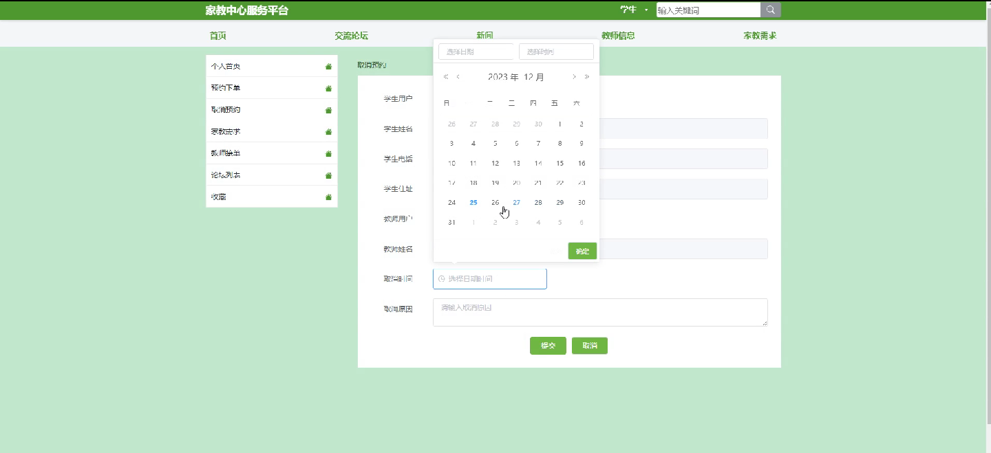Click home icon beside 收藏
Image resolution: width=991 pixels, height=453 pixels.
click(328, 197)
